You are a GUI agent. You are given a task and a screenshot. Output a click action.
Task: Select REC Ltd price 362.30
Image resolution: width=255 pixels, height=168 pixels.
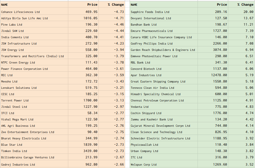point(91,75)
